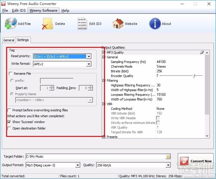216x179 pixels.
Task: Collapse the Filtering section
Action: [x=104, y=81]
